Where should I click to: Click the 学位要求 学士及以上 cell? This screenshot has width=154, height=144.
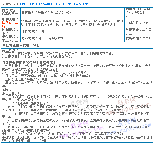[x=11, y=39]
